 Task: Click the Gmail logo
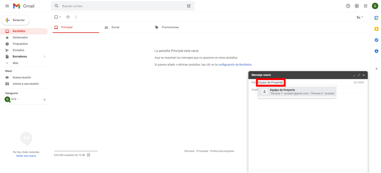(24, 6)
